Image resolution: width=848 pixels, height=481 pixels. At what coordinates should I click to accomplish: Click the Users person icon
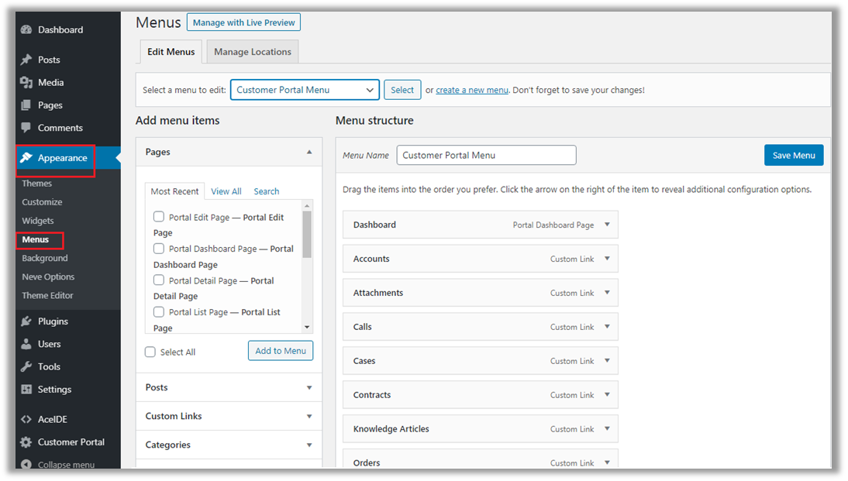[x=26, y=344]
